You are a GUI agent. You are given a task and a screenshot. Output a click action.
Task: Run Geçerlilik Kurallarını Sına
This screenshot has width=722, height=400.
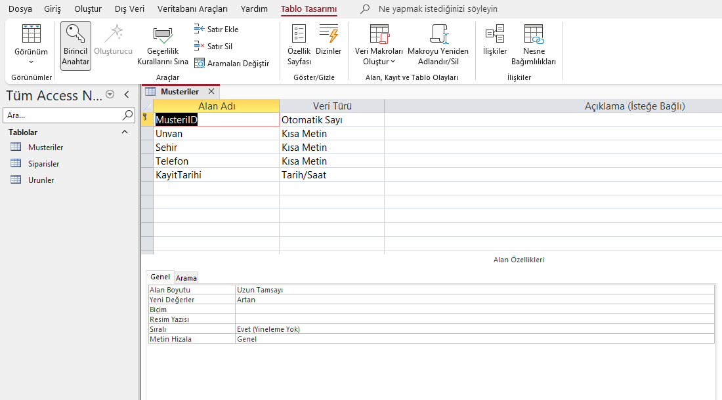click(x=163, y=45)
